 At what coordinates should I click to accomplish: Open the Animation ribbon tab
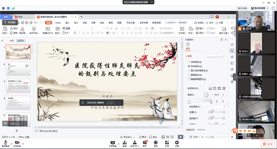pyautogui.click(x=93, y=23)
